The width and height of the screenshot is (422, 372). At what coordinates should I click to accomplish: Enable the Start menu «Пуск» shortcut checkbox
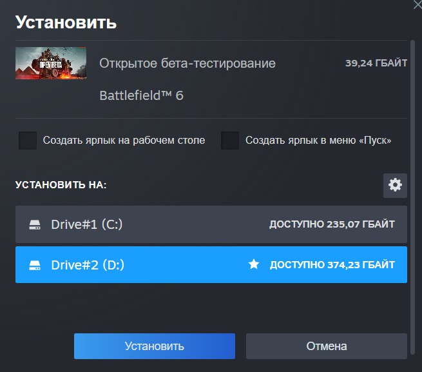point(229,140)
